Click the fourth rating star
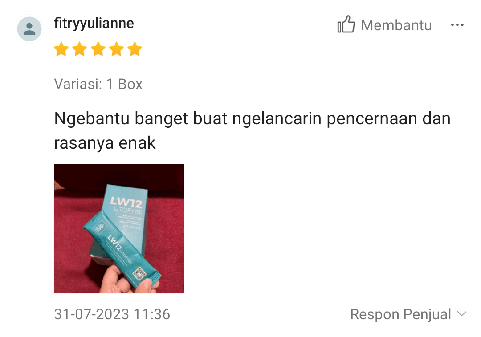Viewport: 481px width, 337px height. point(117,49)
